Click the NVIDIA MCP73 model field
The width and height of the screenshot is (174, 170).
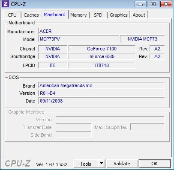[x=142, y=39]
